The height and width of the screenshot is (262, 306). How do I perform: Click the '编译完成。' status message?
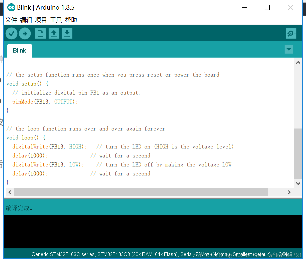click(19, 208)
